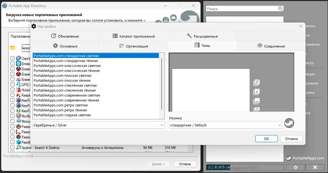Click the McAfee shield icon in directory
The height and width of the screenshot is (173, 328).
pos(18,116)
